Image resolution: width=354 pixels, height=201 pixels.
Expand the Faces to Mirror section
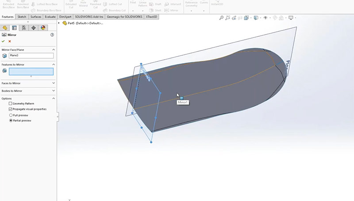54,83
